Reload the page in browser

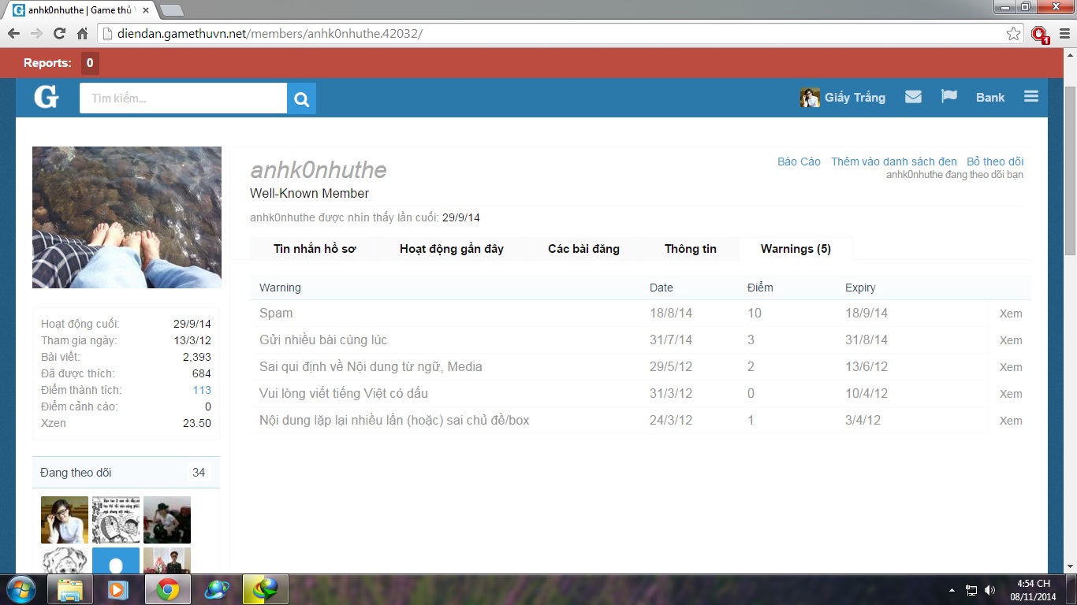59,34
